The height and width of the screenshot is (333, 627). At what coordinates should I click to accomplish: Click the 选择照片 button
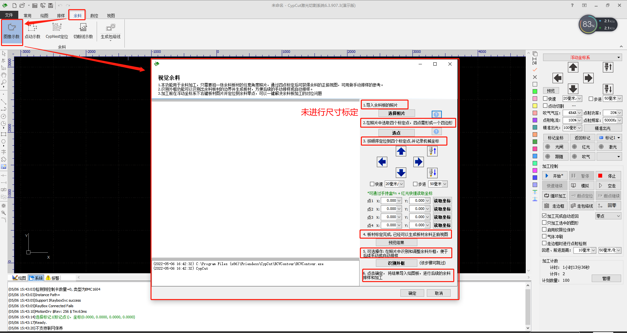point(396,113)
